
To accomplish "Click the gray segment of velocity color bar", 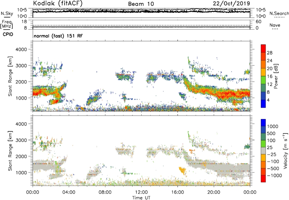I will [x=263, y=151].
